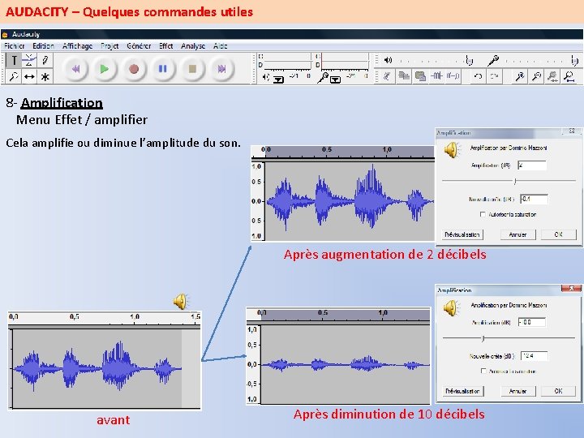Click the sound clip speaker icon above 'avant' waveform
Screen dimensions: 584x438
180,301
